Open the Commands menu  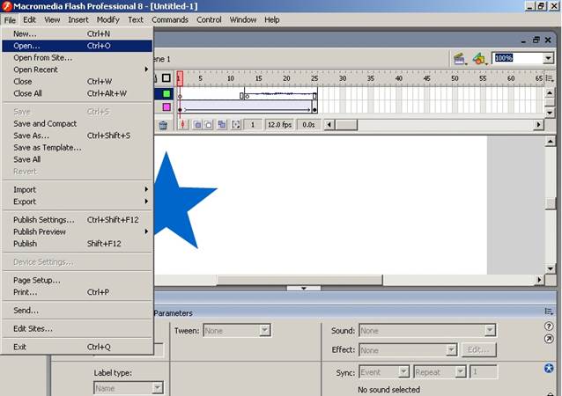tap(170, 20)
